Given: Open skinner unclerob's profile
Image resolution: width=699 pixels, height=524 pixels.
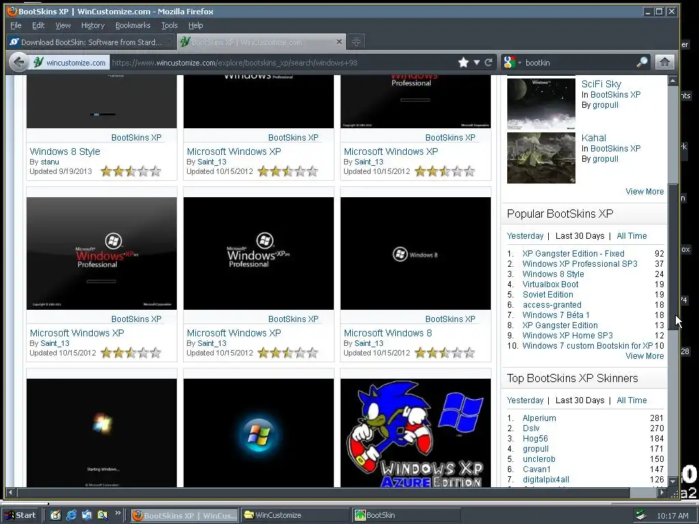Looking at the screenshot, I should (x=539, y=459).
